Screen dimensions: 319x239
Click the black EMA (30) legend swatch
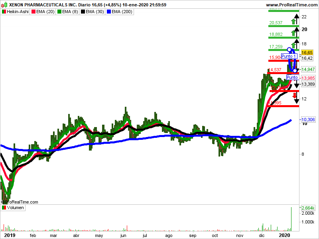click(x=83, y=12)
